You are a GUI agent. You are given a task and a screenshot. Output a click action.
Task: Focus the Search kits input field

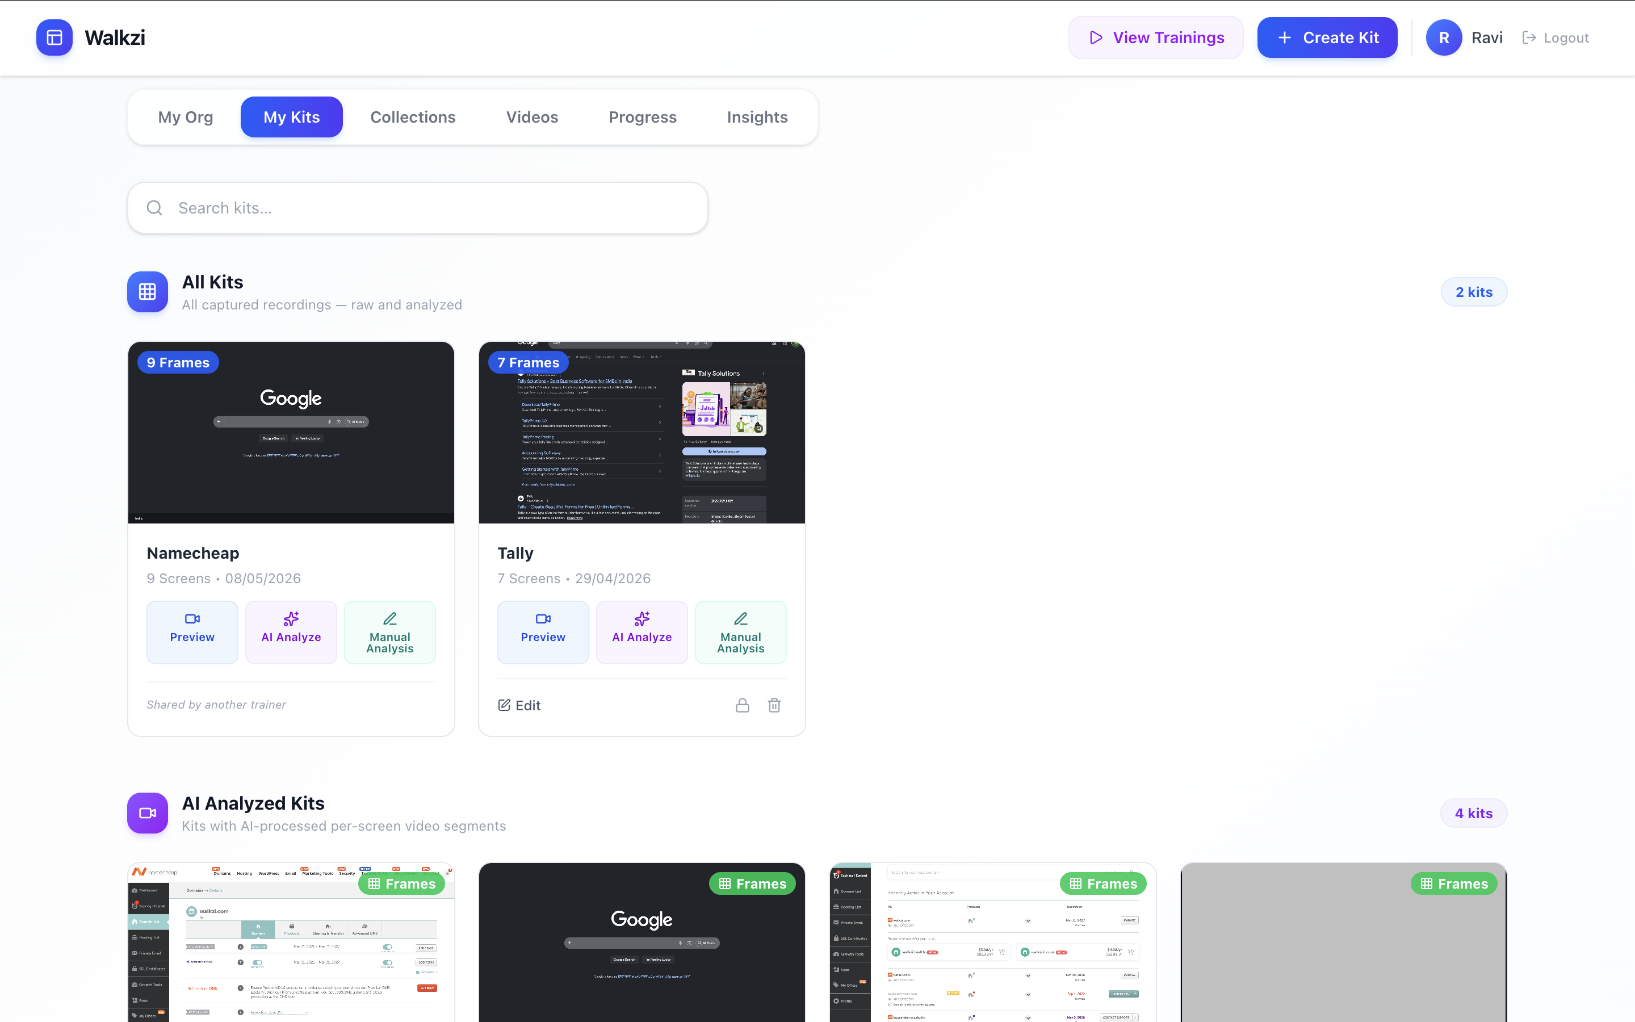(417, 208)
